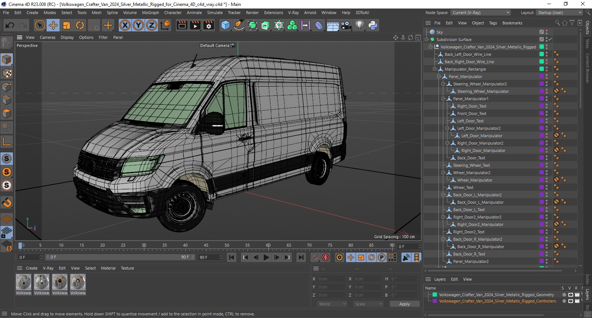This screenshot has height=318, width=592.
Task: Collapse the Panel_Manipulator tree node
Action: click(439, 77)
